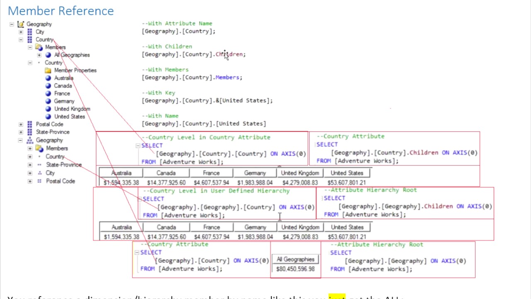
Task: Click the code line "[Geography].[Country].[United States]"
Action: (204, 123)
